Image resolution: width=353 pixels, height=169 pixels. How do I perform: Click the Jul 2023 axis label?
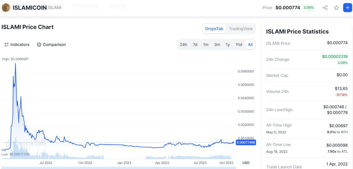[200, 163]
